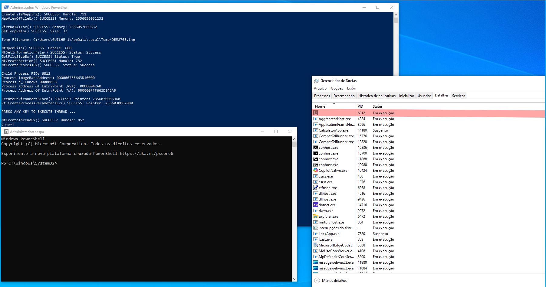Collapse Task Manager with Menos detalhes chevron
The width and height of the screenshot is (546, 287).
coord(317,280)
